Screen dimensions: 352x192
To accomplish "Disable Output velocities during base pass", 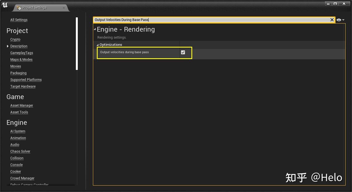I will (183, 52).
